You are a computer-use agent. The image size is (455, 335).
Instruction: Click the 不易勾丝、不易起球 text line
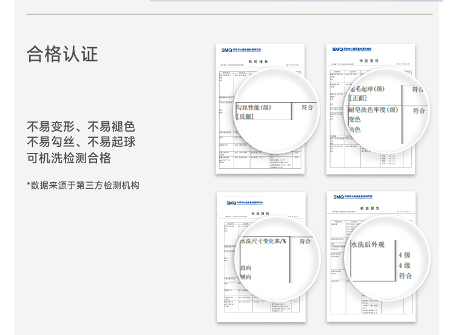[x=81, y=143]
